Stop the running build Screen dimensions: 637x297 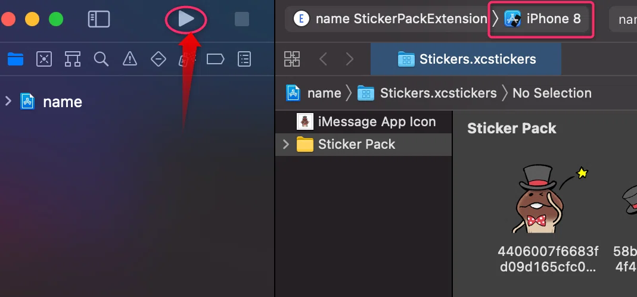(x=242, y=19)
